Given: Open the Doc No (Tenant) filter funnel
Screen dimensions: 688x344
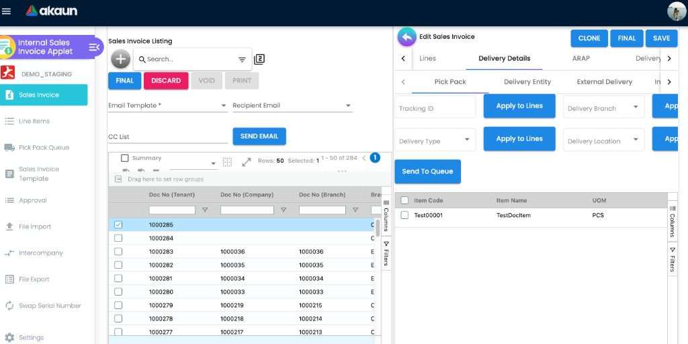Looking at the screenshot, I should click(x=205, y=210).
